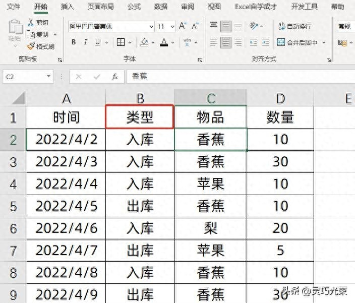The width and height of the screenshot is (355, 303).
Task: Open the Name Box dropdown arrow
Action: click(48, 77)
